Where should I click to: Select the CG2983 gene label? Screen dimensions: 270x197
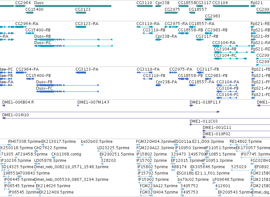213,16
